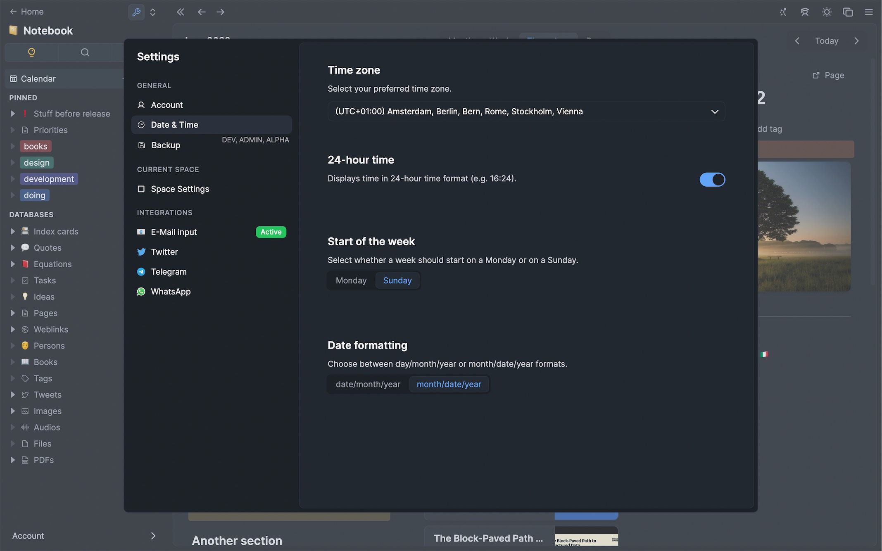This screenshot has width=882, height=551.
Task: Open the Date & Time settings section
Action: coord(174,124)
